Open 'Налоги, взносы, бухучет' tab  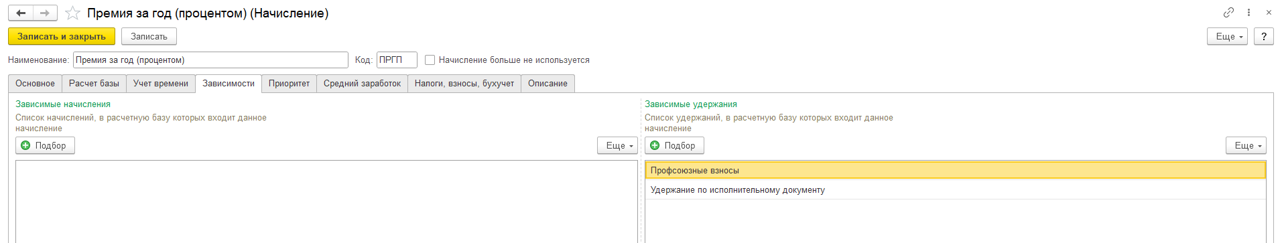464,84
